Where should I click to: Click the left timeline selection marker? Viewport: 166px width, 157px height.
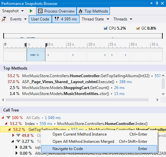pos(26,45)
